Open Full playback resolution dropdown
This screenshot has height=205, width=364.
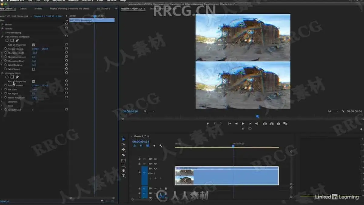click(x=333, y=111)
